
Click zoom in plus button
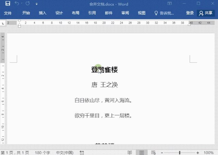198,153
